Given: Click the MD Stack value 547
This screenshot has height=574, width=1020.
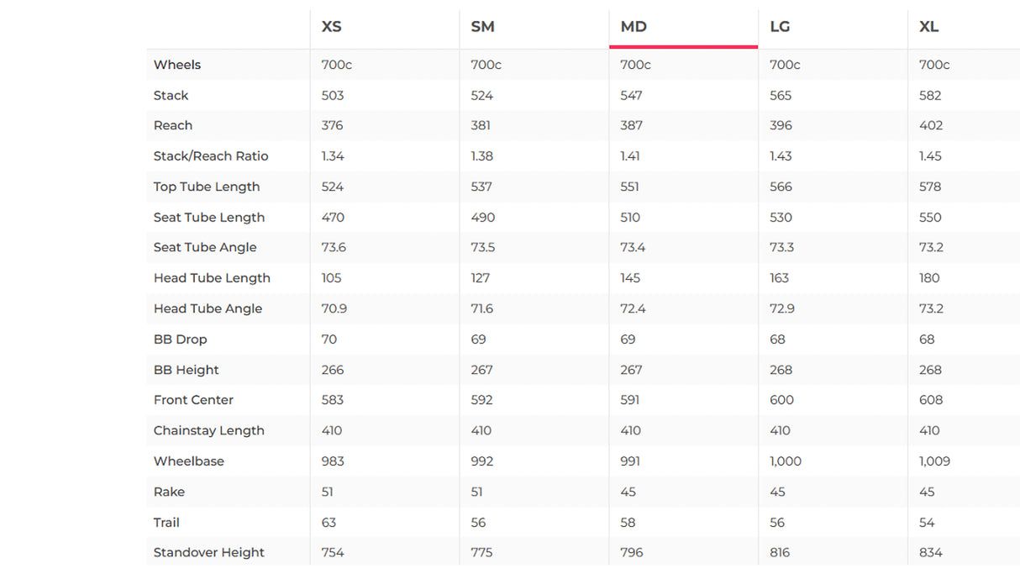Looking at the screenshot, I should point(631,96).
